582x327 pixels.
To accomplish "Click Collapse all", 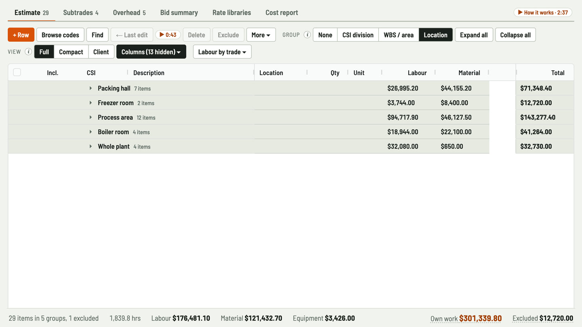I will click(x=515, y=35).
